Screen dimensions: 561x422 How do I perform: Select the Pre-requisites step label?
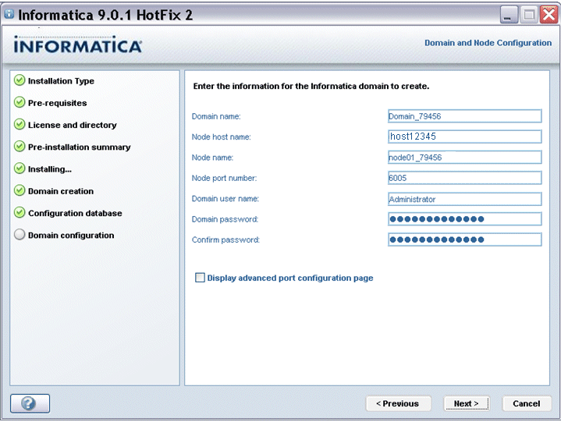point(57,103)
